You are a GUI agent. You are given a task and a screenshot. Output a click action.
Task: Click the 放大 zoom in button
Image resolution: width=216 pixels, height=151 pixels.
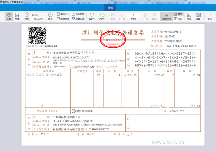pyautogui.click(x=27, y=16)
